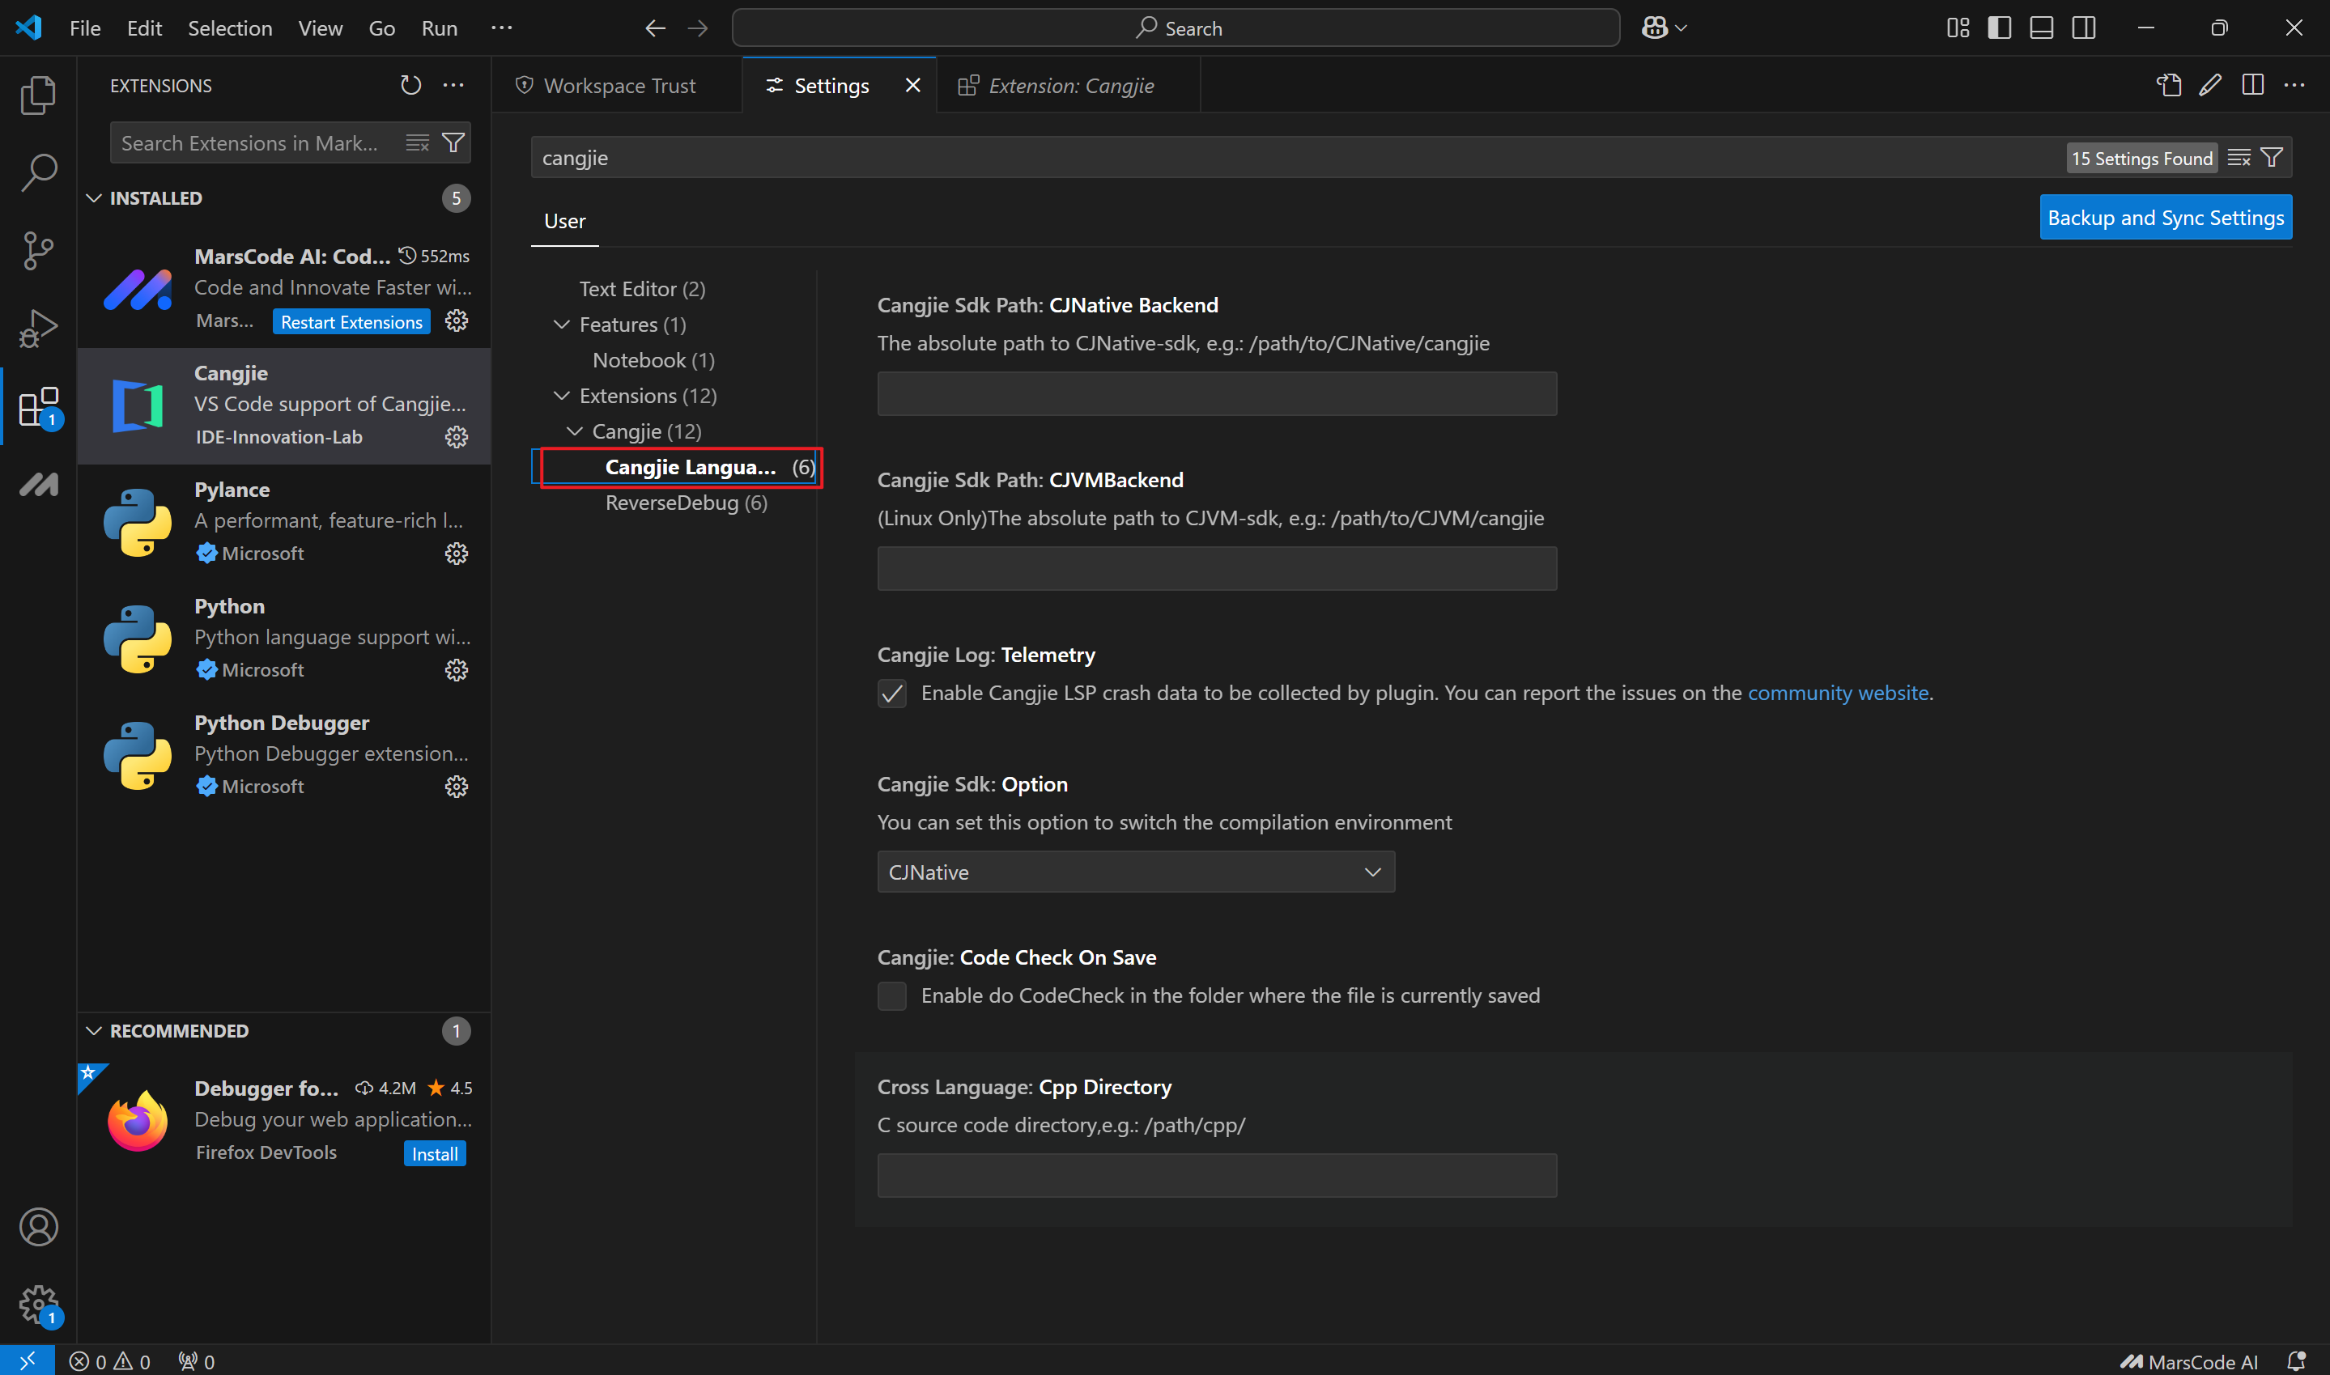Refresh the extensions list

410,85
